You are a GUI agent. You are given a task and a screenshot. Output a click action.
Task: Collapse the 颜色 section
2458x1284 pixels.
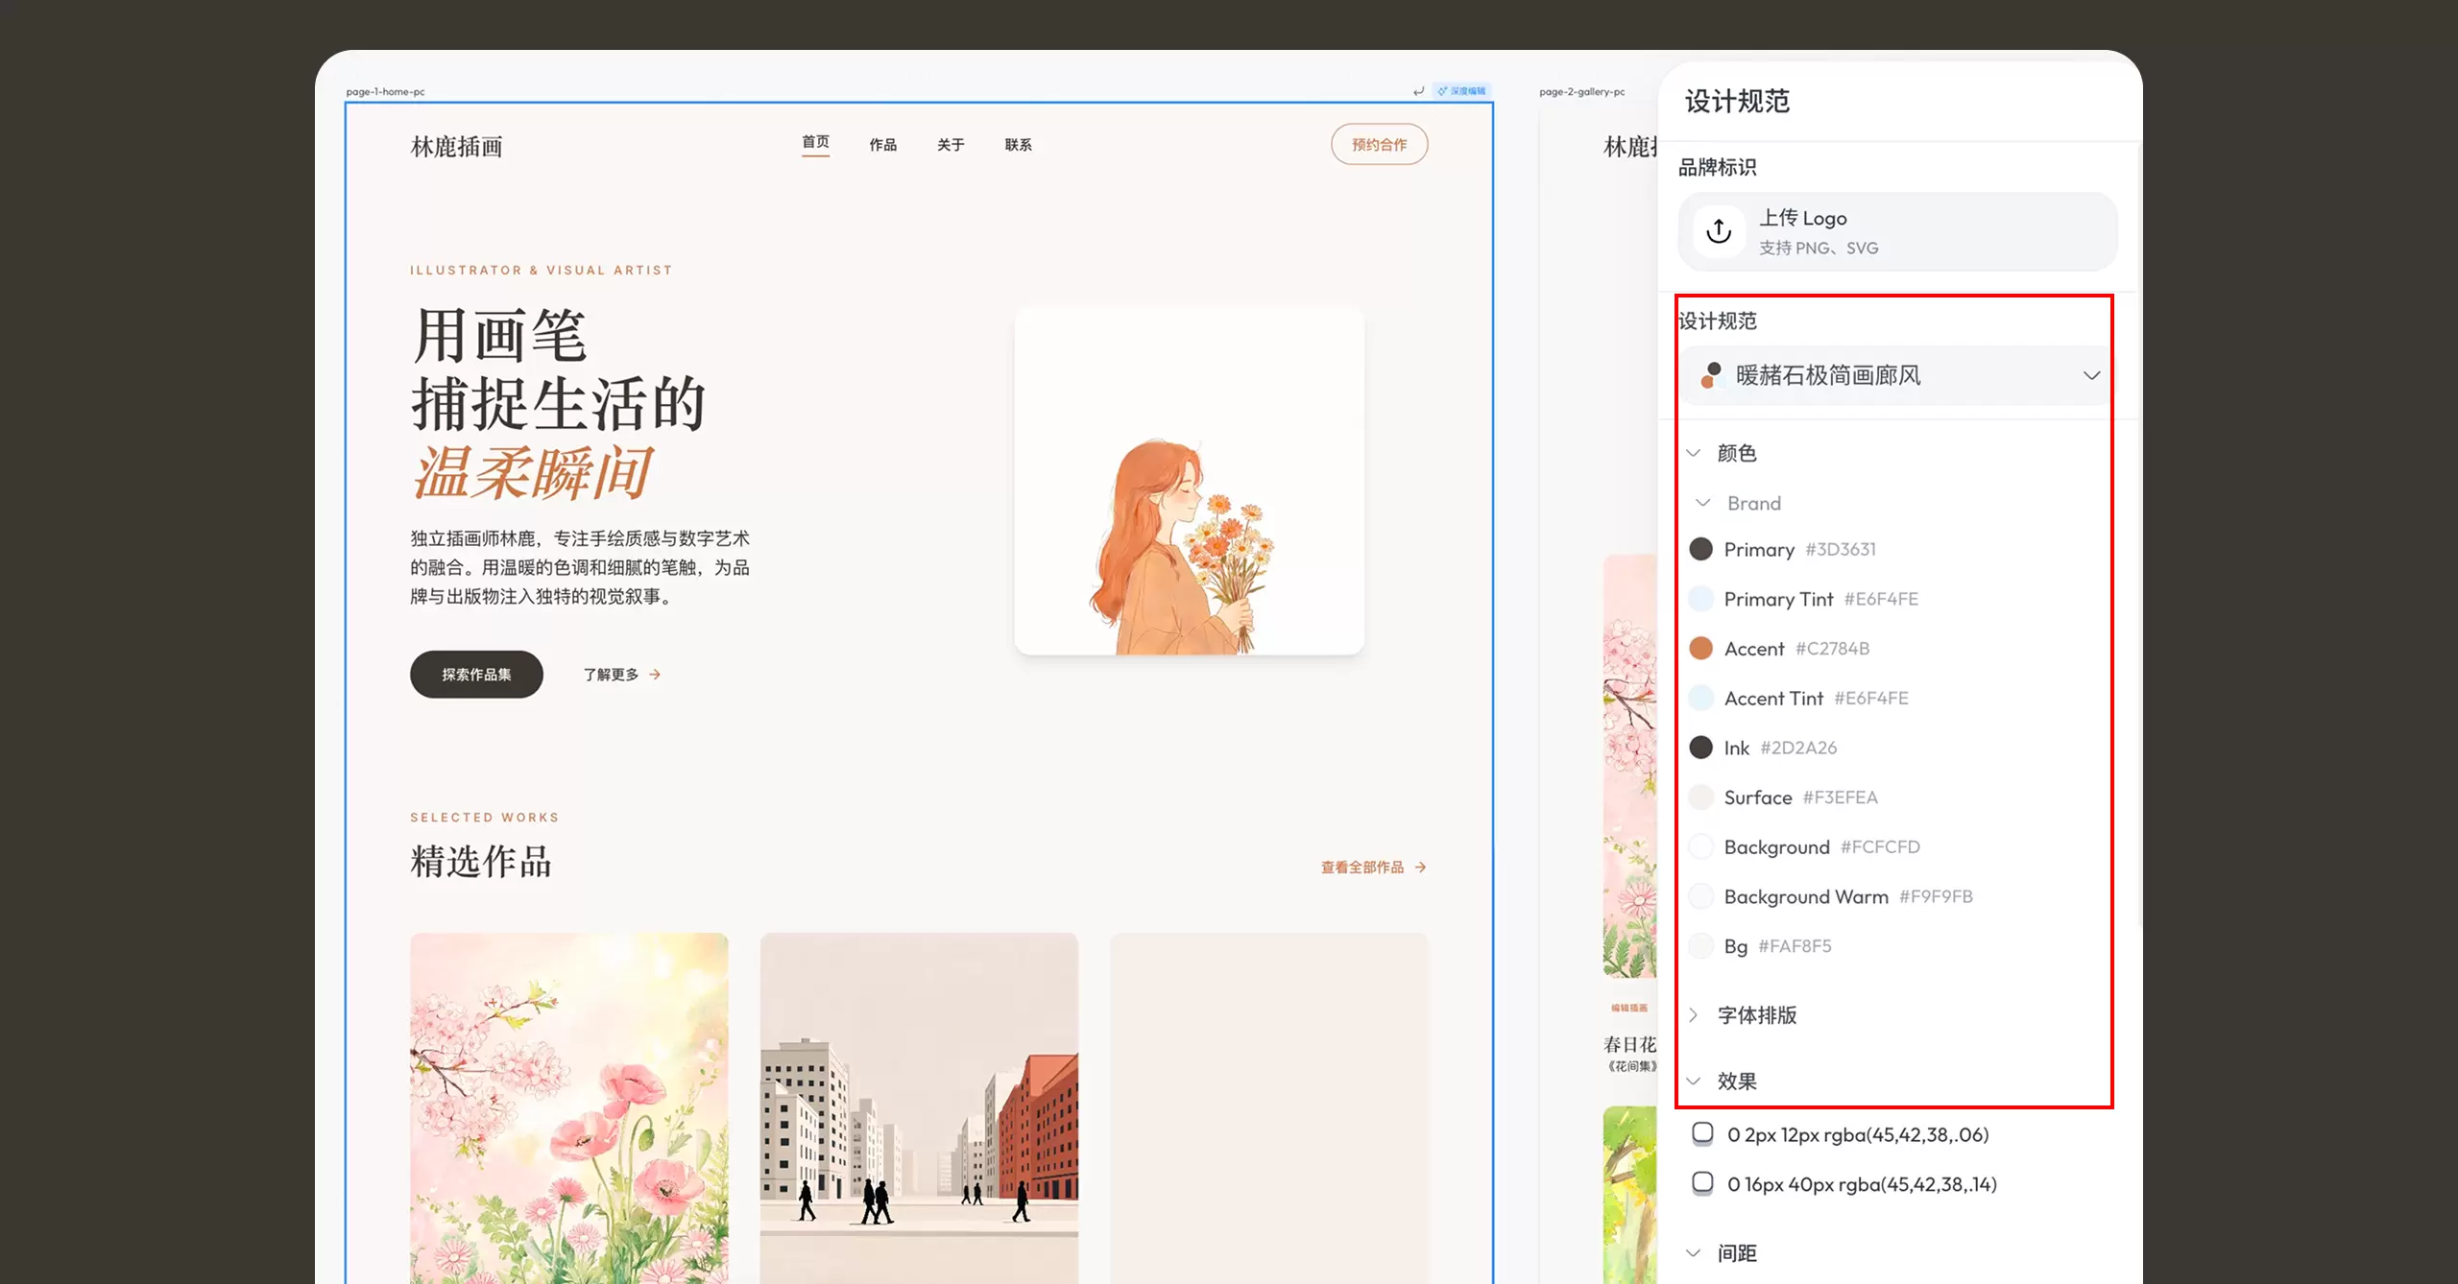[1694, 453]
